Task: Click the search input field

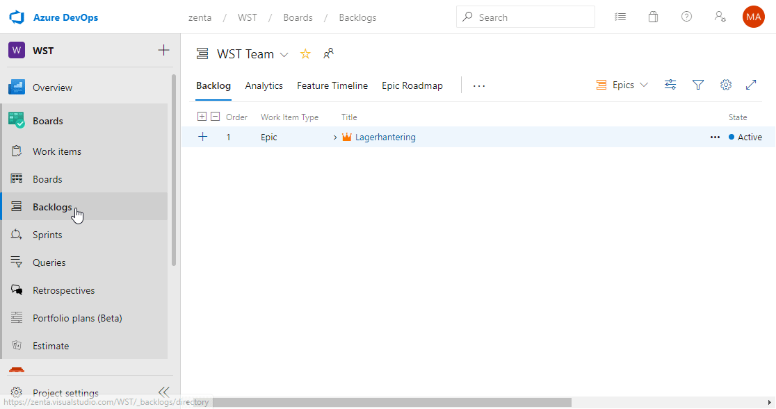Action: point(526,17)
